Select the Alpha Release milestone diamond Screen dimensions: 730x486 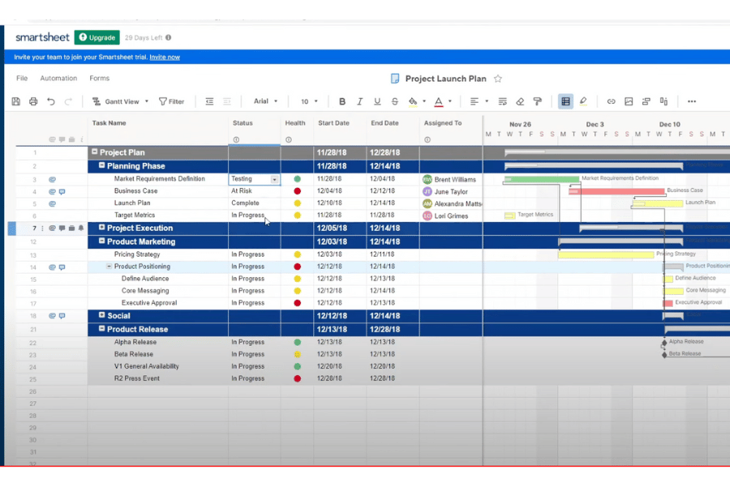664,343
